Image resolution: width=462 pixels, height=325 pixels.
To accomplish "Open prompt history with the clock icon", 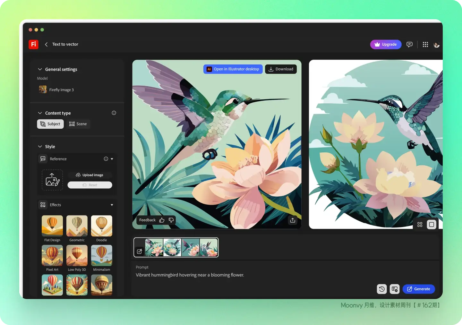I will click(382, 289).
